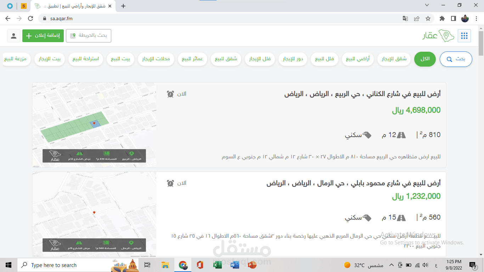Click the alarm clock icon beside الان on first listing
Image resolution: width=484 pixels, height=272 pixels.
(170, 93)
